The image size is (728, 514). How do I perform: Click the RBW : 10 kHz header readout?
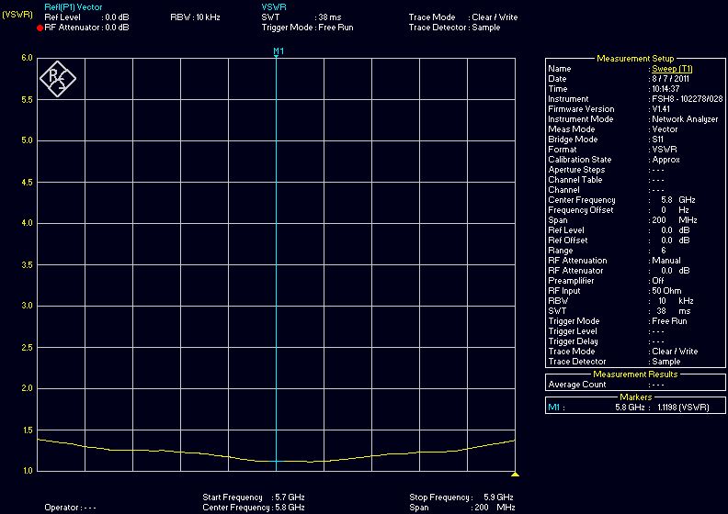coord(195,17)
